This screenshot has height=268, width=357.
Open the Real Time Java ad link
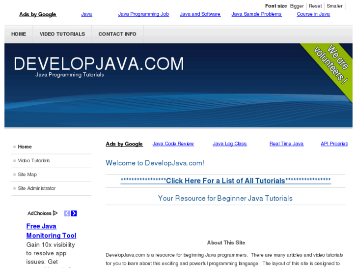pyautogui.click(x=286, y=144)
